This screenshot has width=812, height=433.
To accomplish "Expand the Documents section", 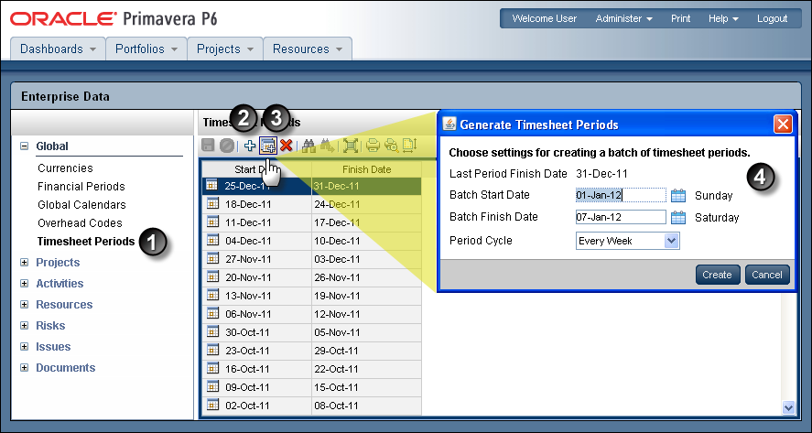I will pyautogui.click(x=24, y=368).
